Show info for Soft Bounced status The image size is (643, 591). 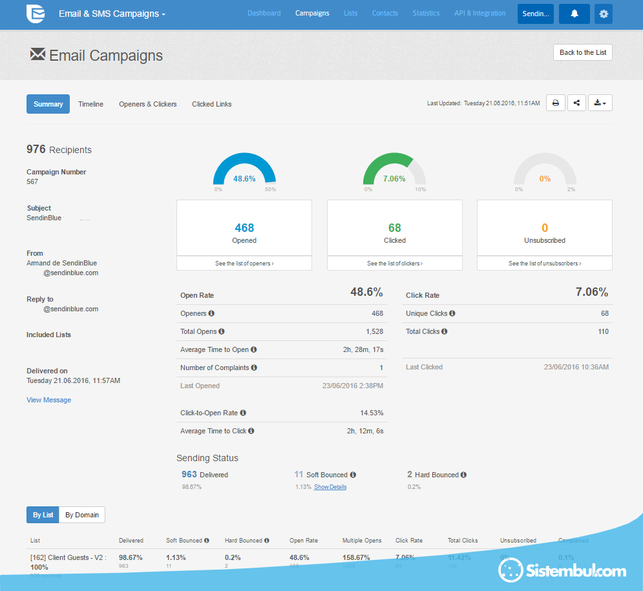pos(353,475)
